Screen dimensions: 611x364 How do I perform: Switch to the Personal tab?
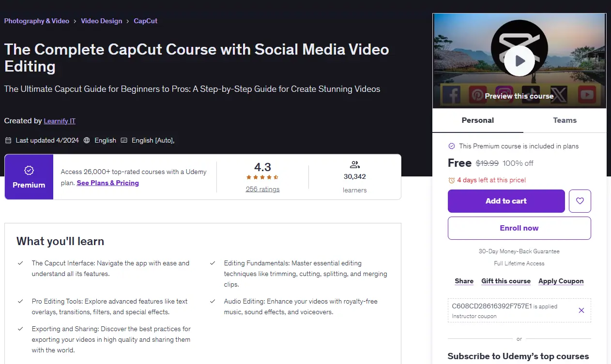(478, 120)
